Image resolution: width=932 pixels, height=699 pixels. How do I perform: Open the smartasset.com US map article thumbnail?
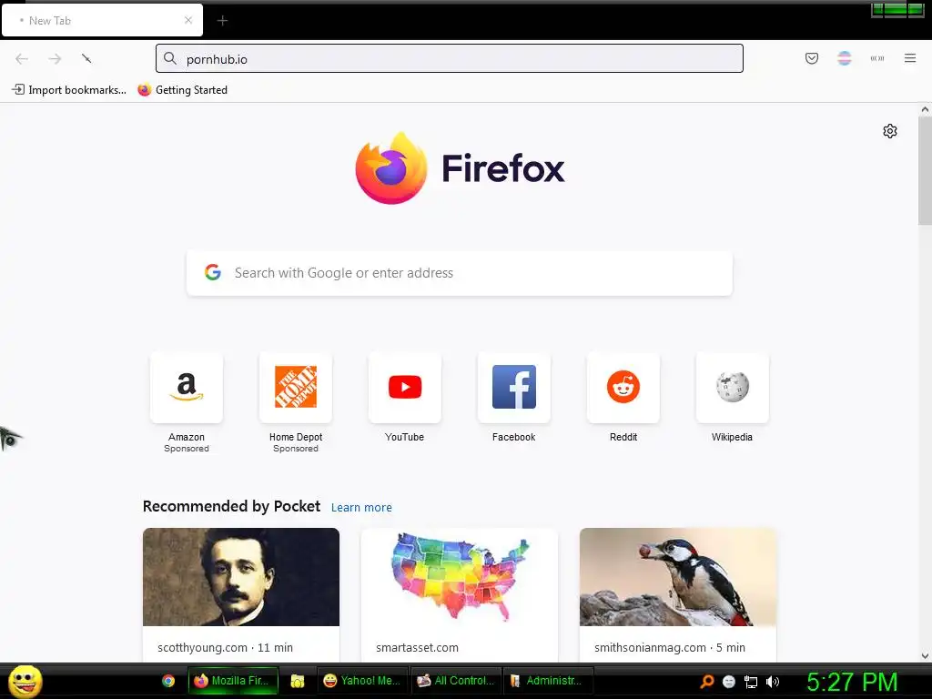(x=460, y=576)
